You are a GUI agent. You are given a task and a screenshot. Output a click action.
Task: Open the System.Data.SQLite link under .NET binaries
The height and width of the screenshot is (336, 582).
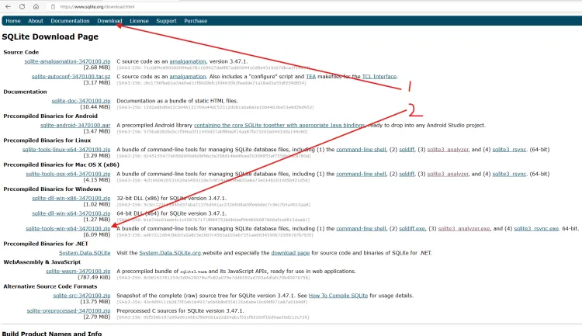point(85,253)
